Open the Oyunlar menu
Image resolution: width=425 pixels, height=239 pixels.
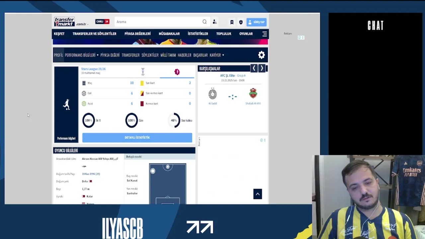pyautogui.click(x=246, y=34)
